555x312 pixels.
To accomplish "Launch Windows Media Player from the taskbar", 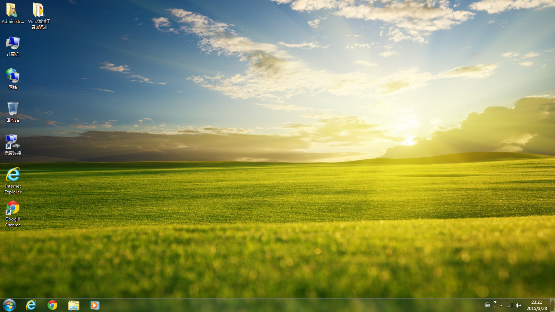I will point(95,305).
